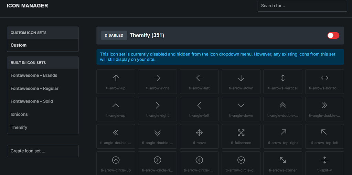Choose the ti-arrow-top-right icon

point(283,136)
